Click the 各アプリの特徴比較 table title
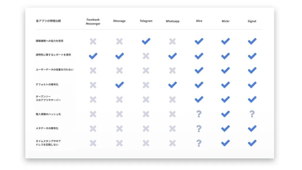302x170 pixels. pyautogui.click(x=48, y=21)
